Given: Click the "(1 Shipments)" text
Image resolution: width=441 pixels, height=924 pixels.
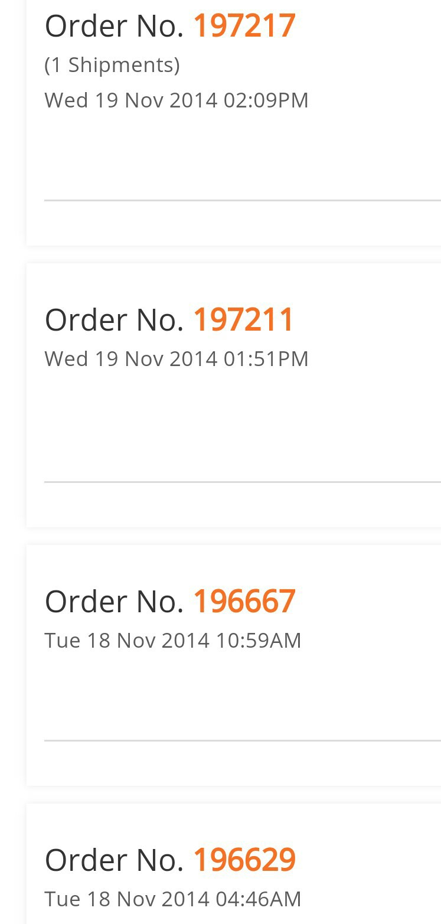Looking at the screenshot, I should 112,65.
